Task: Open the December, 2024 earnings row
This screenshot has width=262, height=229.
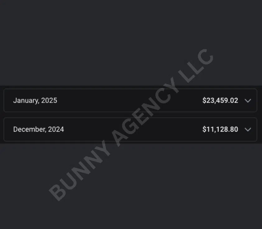Action: 130,129
